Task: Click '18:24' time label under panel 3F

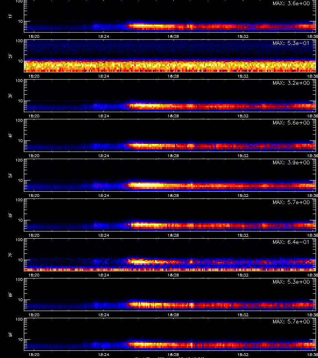Action: click(x=104, y=116)
